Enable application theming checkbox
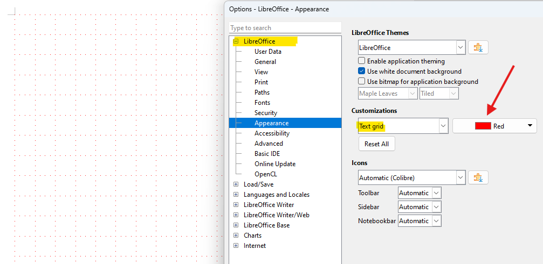Viewport: 543px width, 264px height. 362,61
